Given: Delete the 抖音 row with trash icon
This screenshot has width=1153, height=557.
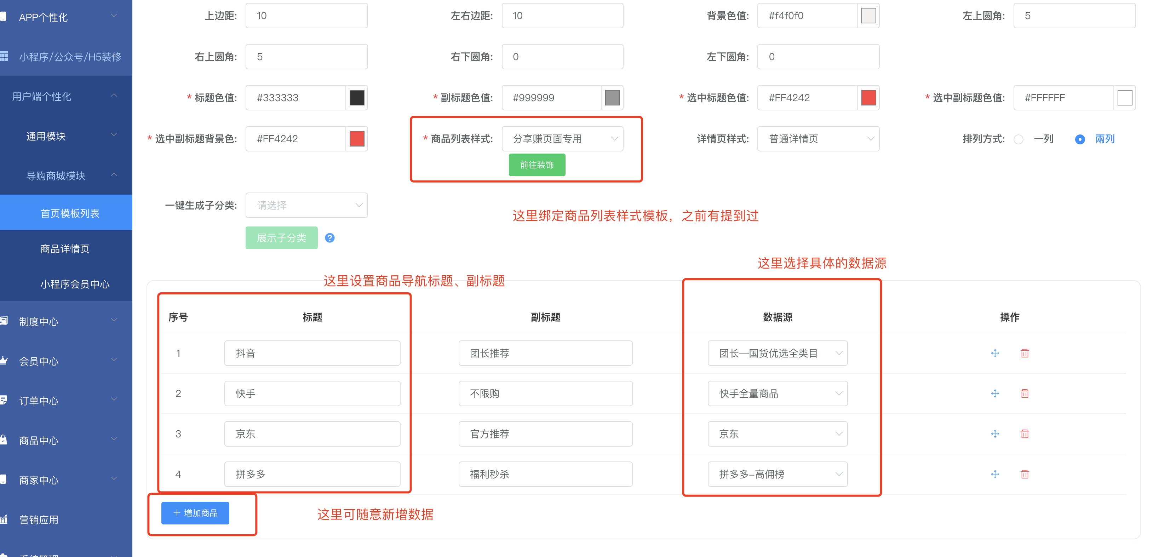Looking at the screenshot, I should tap(1025, 353).
